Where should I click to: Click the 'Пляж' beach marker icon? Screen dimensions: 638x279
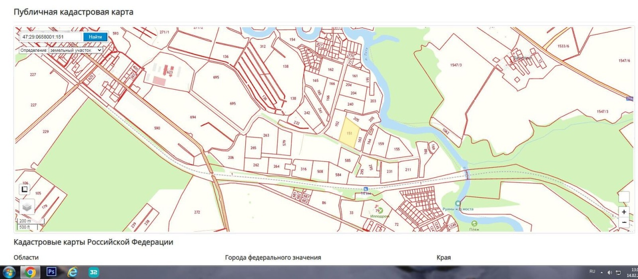click(x=474, y=224)
